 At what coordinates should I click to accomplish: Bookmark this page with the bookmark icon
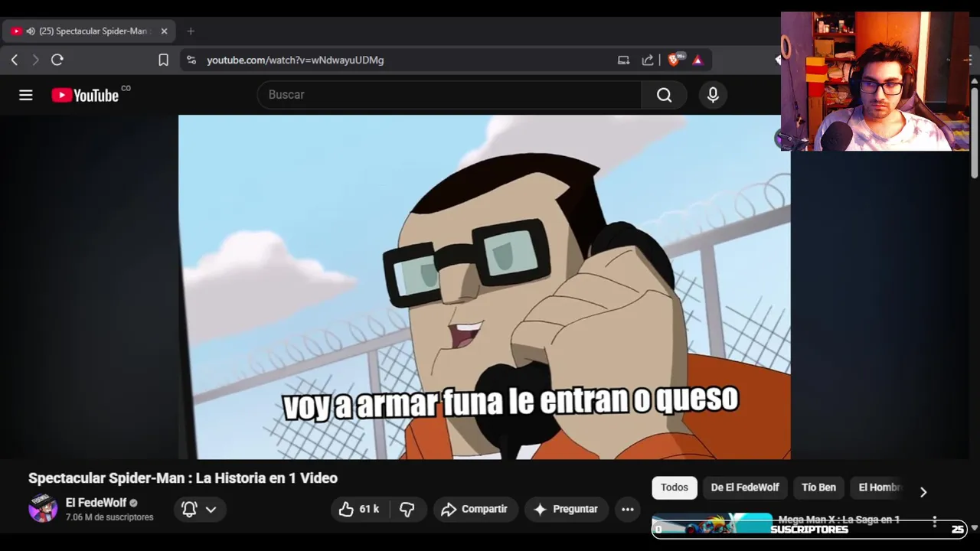pyautogui.click(x=163, y=60)
